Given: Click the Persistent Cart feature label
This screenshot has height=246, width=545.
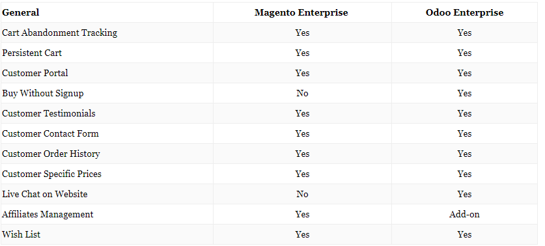Looking at the screenshot, I should [x=32, y=53].
